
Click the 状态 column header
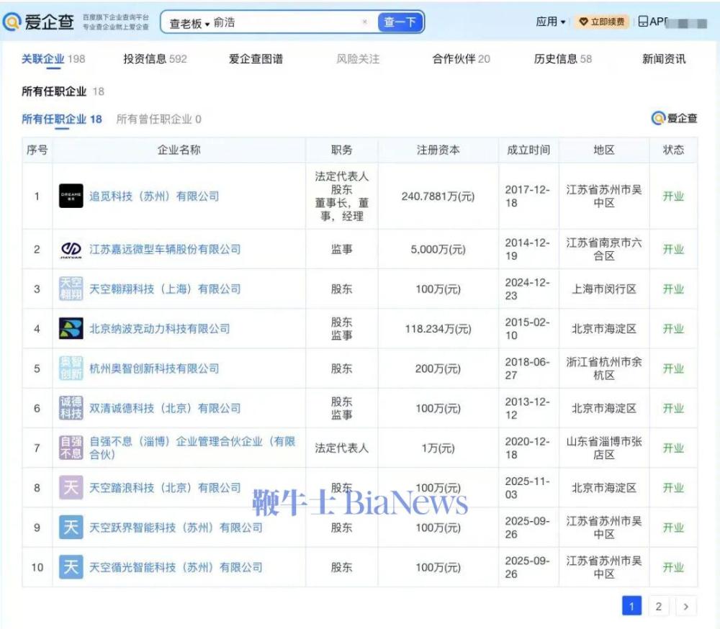[x=673, y=150]
